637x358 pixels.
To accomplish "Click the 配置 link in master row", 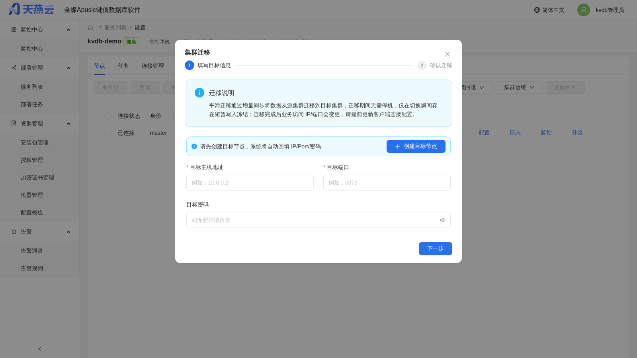I will pyautogui.click(x=484, y=133).
